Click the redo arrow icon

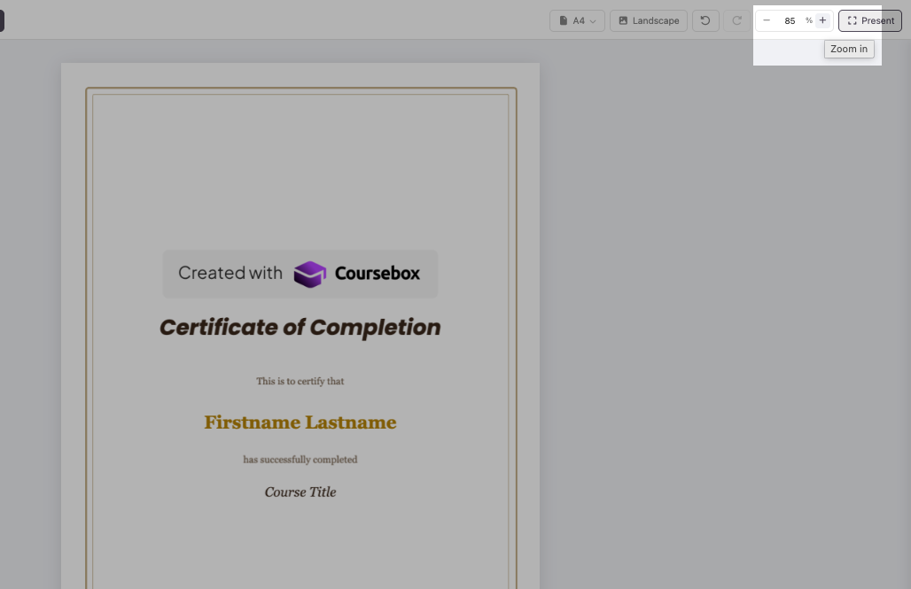pos(736,21)
